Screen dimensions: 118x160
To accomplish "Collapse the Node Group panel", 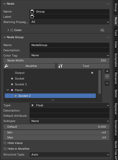I will click(4, 37).
